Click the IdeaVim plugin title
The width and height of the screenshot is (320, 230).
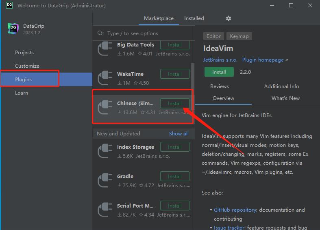pyautogui.click(x=218, y=49)
